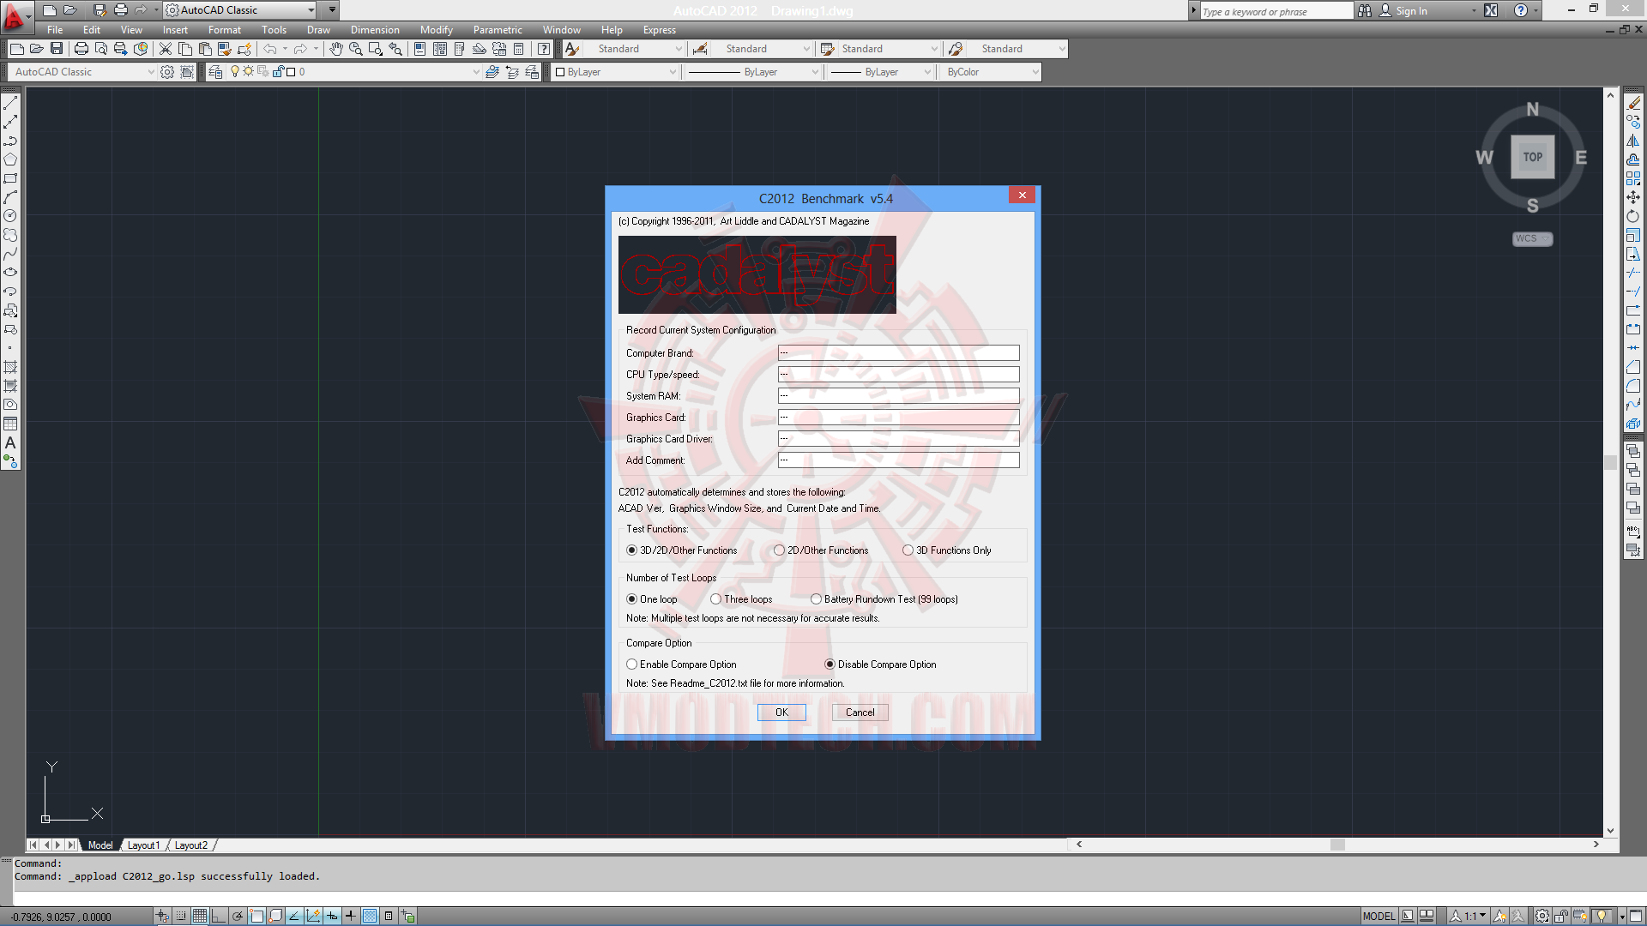The image size is (1647, 926).
Task: Open the Parametric menu
Action: [x=497, y=30]
